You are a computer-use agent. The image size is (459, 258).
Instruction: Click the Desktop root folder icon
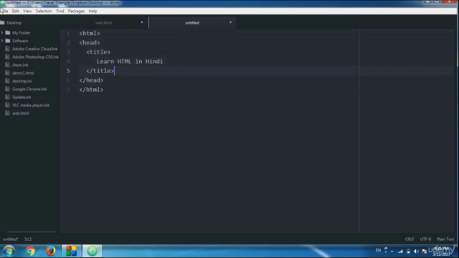point(2,22)
